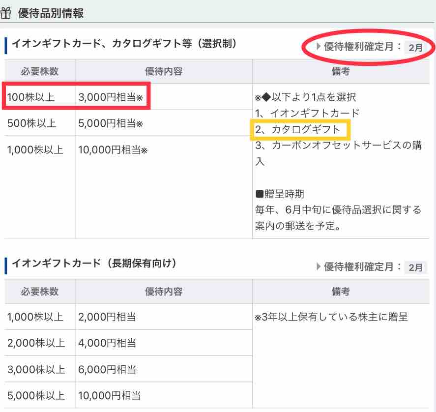This screenshot has height=412, width=436.
Task: Click the 必要株数 header of the 長期保有向け table
Action: (40, 292)
